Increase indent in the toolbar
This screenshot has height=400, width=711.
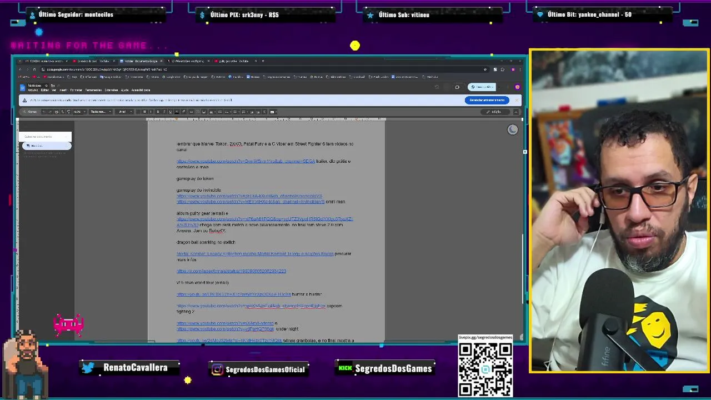258,112
